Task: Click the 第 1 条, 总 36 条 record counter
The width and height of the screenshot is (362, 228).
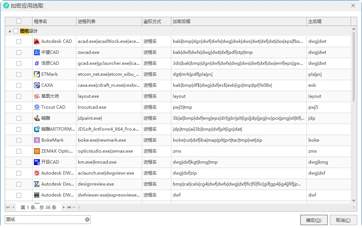Action: (39, 208)
